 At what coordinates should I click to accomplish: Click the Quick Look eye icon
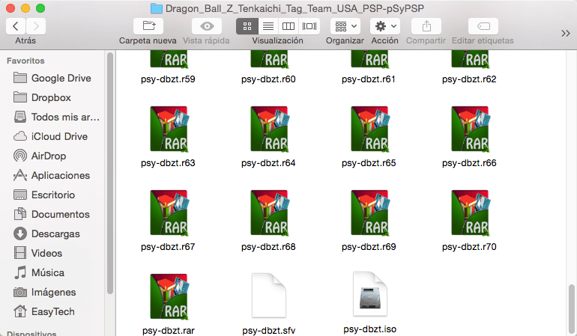coord(206,26)
